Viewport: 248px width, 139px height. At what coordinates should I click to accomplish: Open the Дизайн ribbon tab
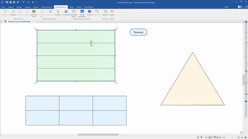[36, 7]
